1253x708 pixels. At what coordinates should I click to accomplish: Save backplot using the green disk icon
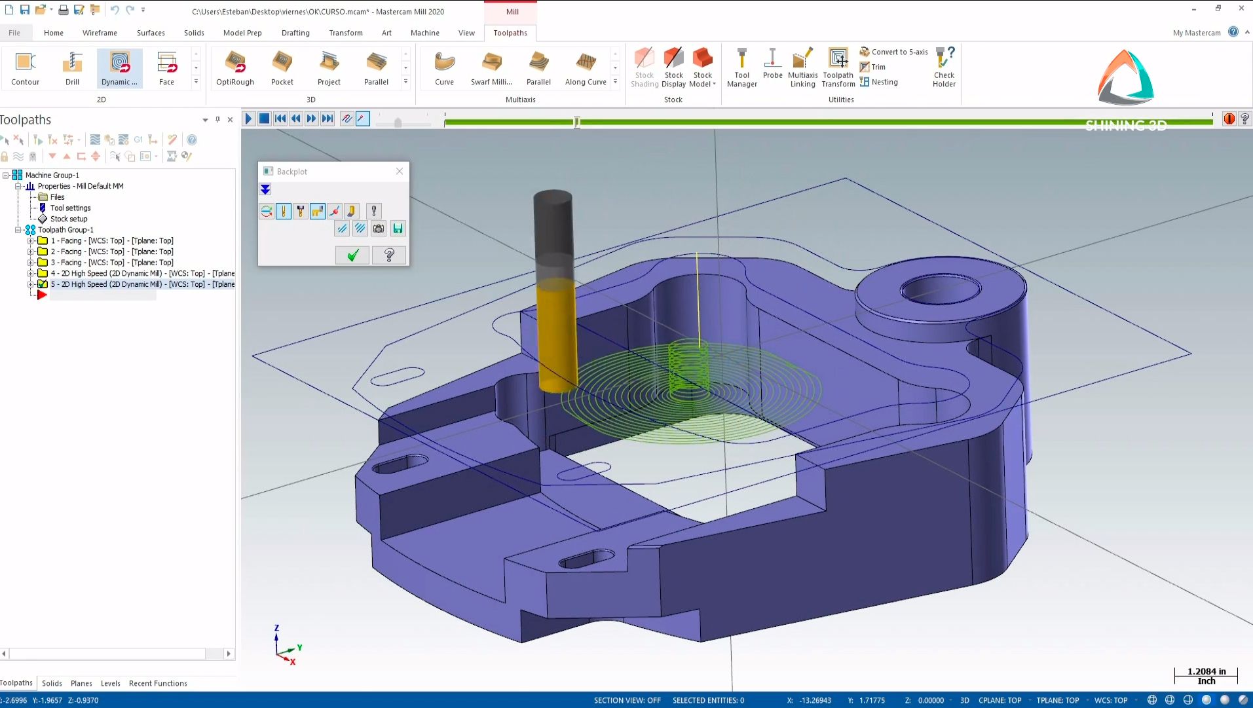point(398,229)
